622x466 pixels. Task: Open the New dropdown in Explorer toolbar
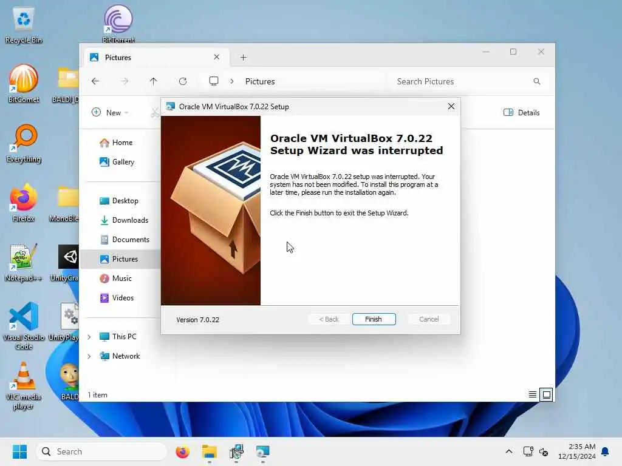pos(111,112)
